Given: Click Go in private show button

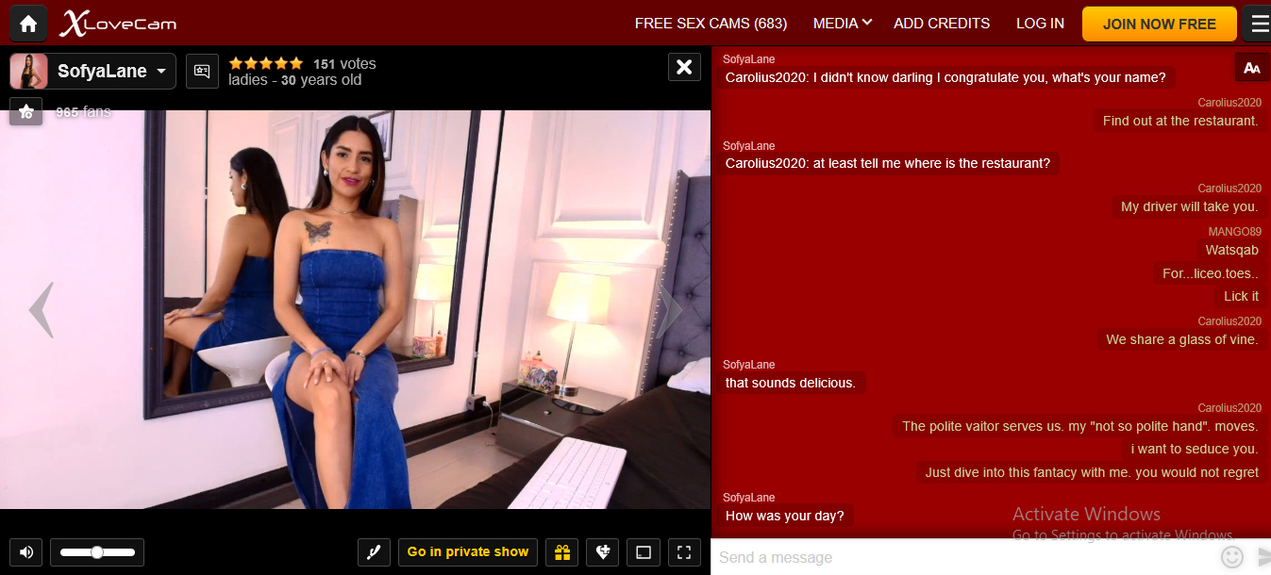Looking at the screenshot, I should click(x=468, y=552).
